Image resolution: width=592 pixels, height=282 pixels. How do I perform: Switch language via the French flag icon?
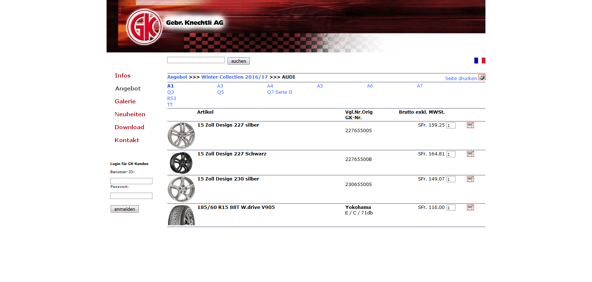pyautogui.click(x=480, y=61)
